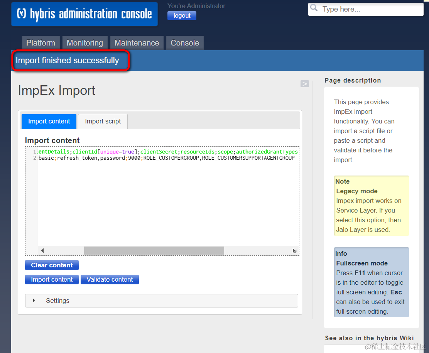Open the Console menu
Image resolution: width=429 pixels, height=353 pixels.
coord(185,43)
